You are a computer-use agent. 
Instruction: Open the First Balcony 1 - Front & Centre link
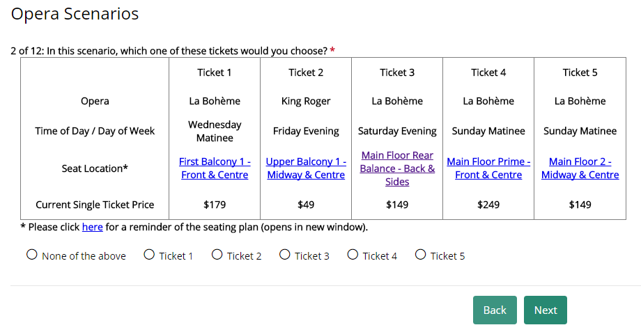(x=215, y=168)
